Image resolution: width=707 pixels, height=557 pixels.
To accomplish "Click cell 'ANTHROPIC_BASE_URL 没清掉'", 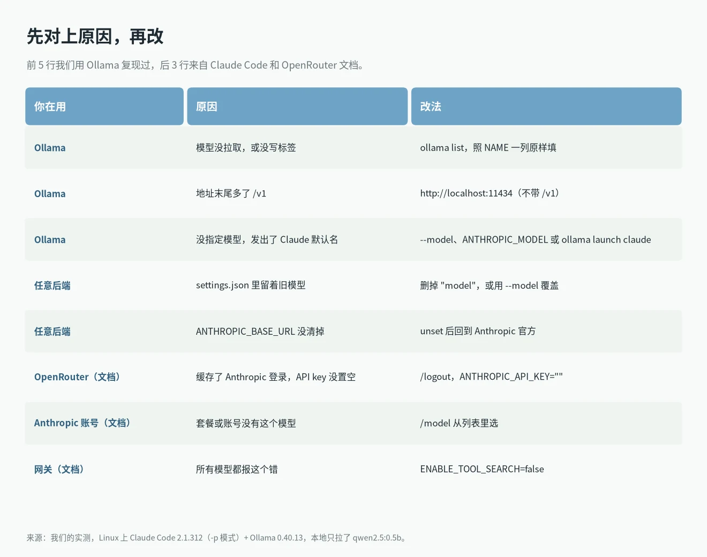I will (x=260, y=332).
